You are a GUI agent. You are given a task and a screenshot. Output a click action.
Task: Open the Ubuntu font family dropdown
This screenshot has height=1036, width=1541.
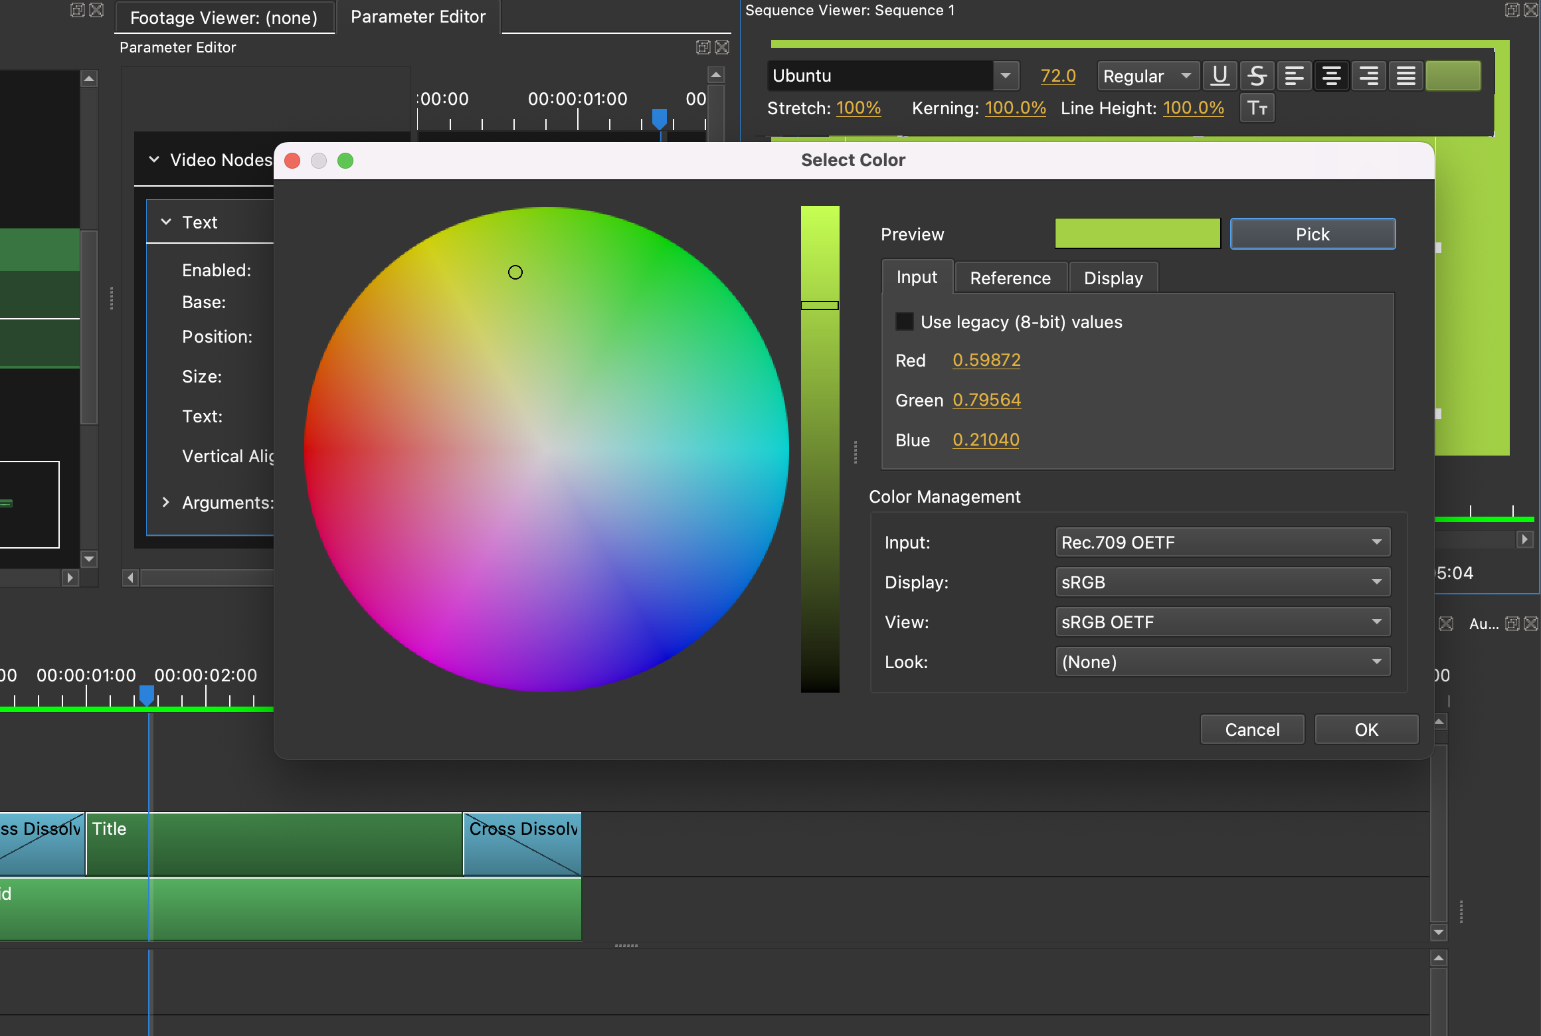point(1007,75)
